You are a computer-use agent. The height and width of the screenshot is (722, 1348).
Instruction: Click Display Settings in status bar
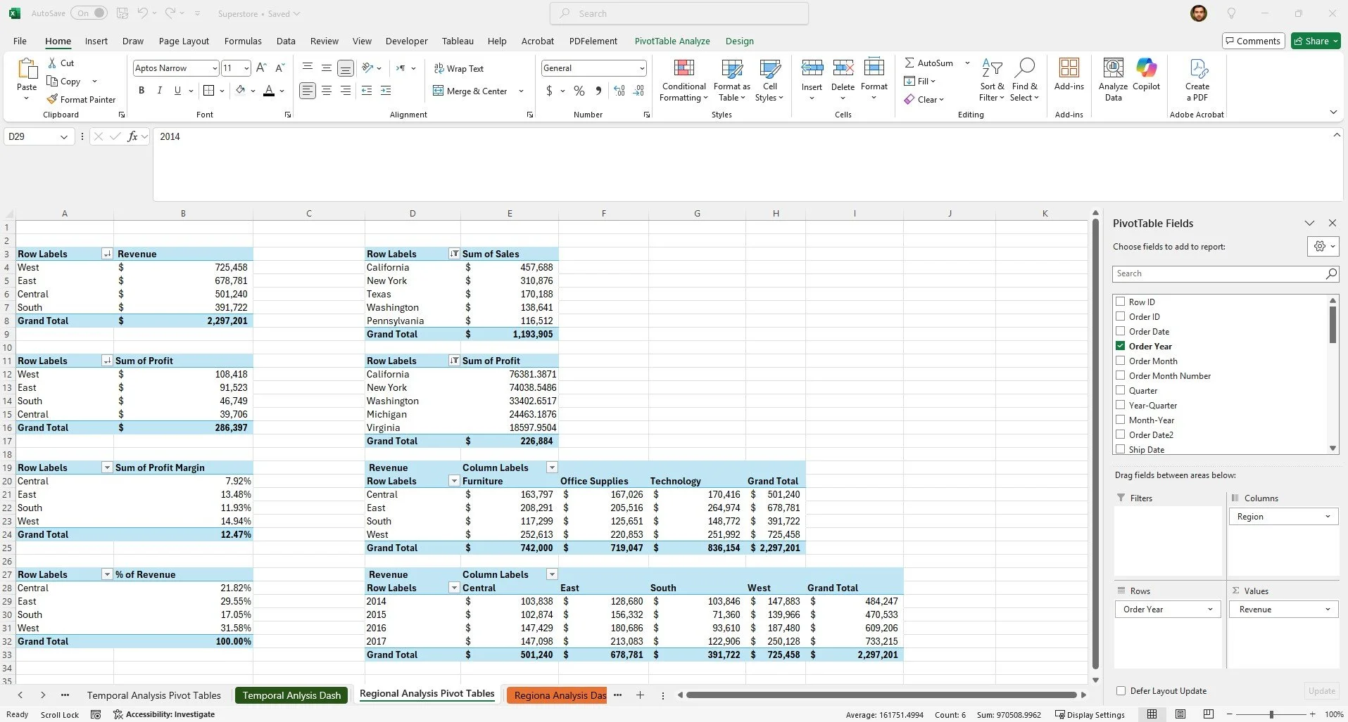click(1090, 714)
